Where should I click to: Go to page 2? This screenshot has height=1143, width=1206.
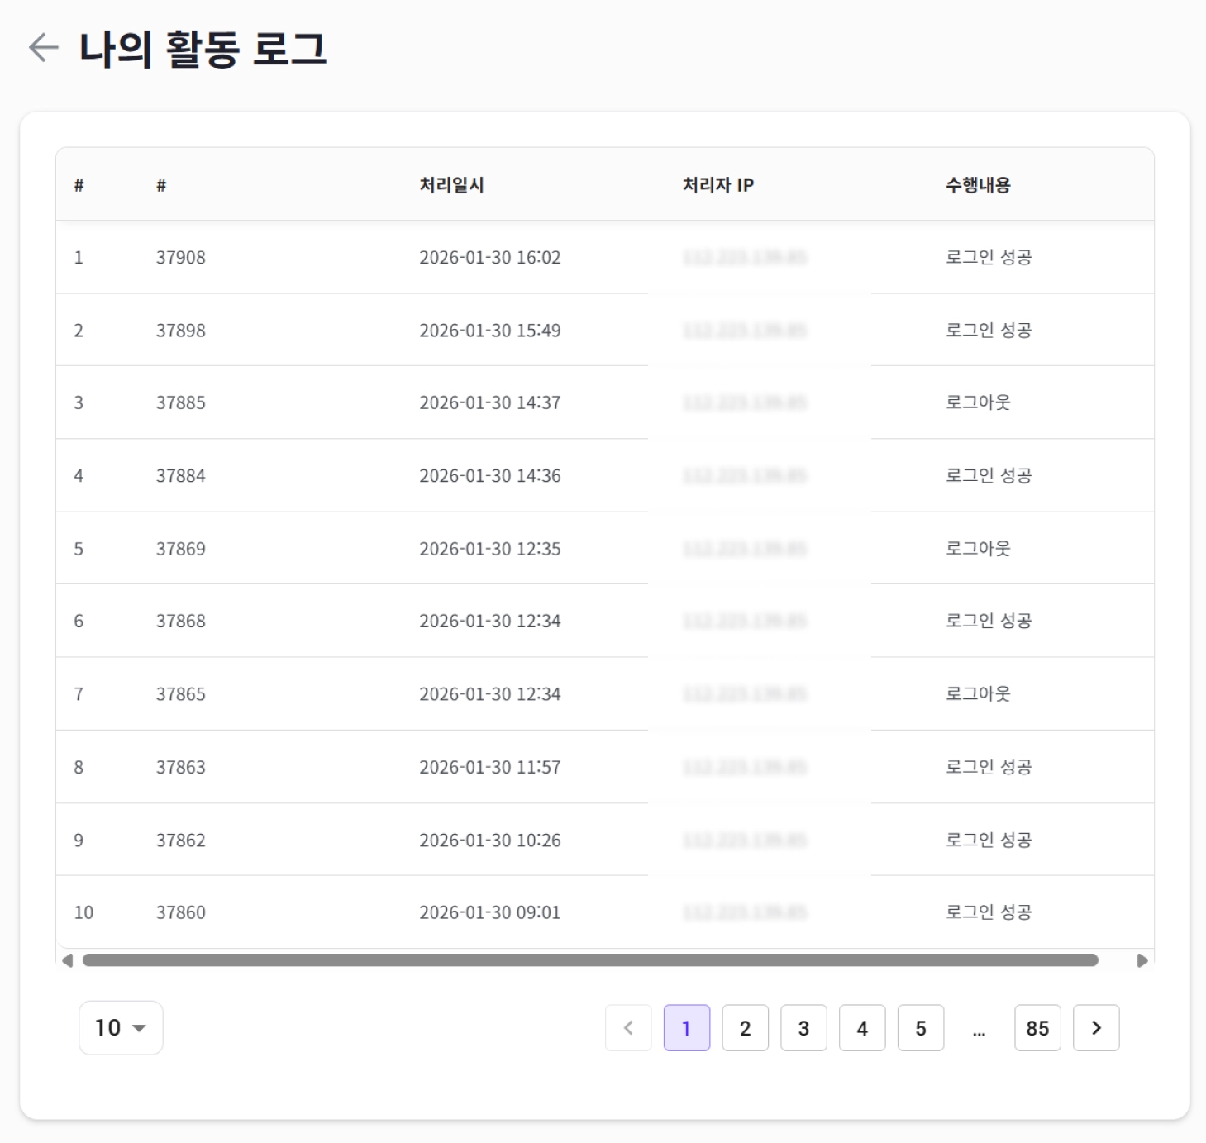coord(745,1028)
